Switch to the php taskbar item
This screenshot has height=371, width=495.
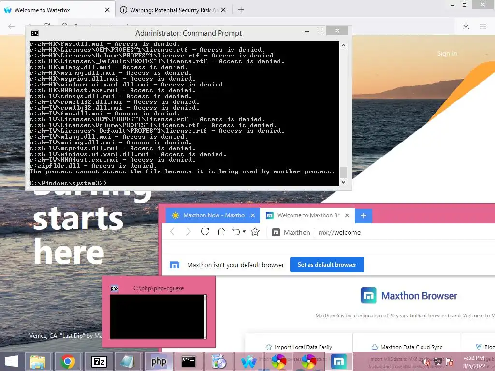point(159,361)
